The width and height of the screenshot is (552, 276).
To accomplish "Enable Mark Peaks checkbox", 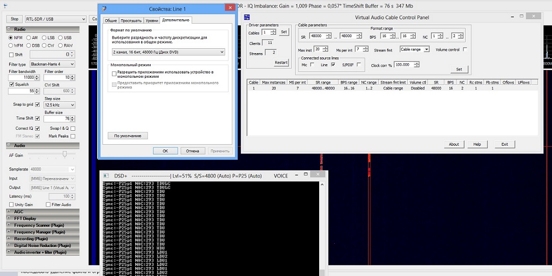I will [73, 136].
